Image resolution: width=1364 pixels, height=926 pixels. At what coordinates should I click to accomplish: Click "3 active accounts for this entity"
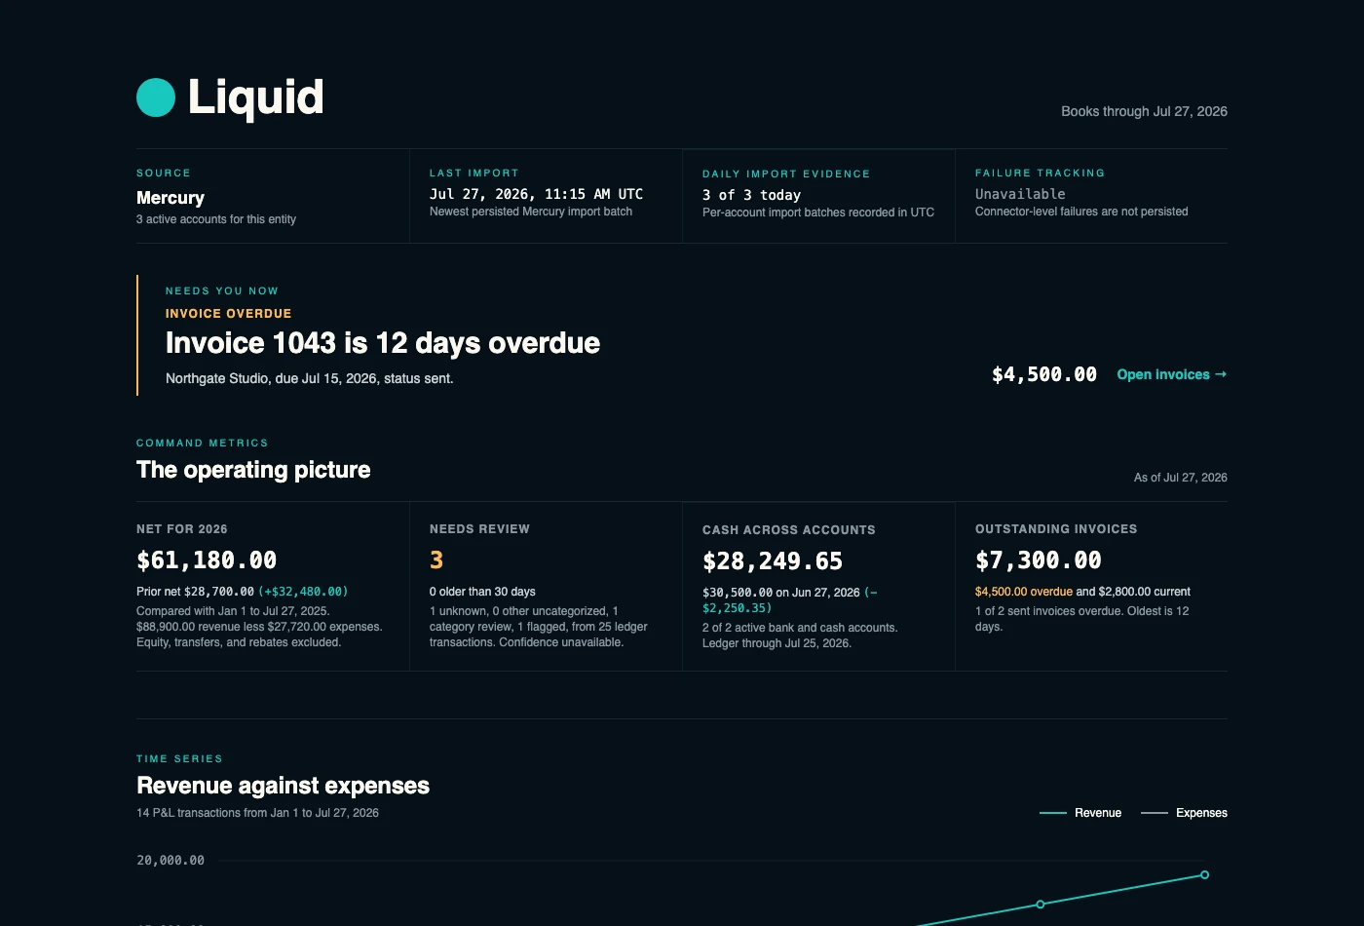(x=216, y=219)
